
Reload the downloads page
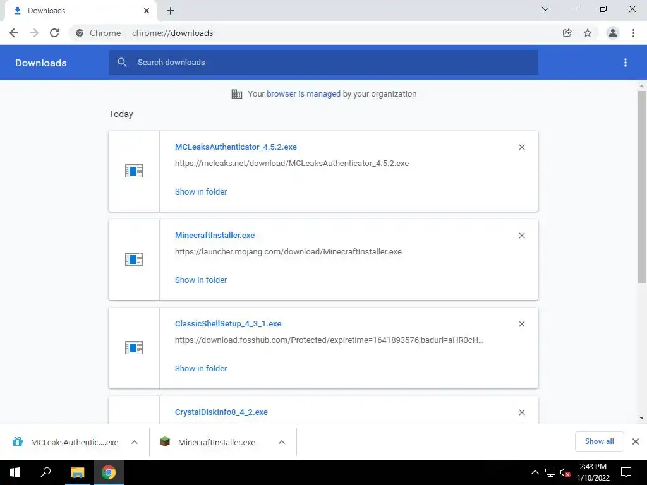[x=54, y=33]
